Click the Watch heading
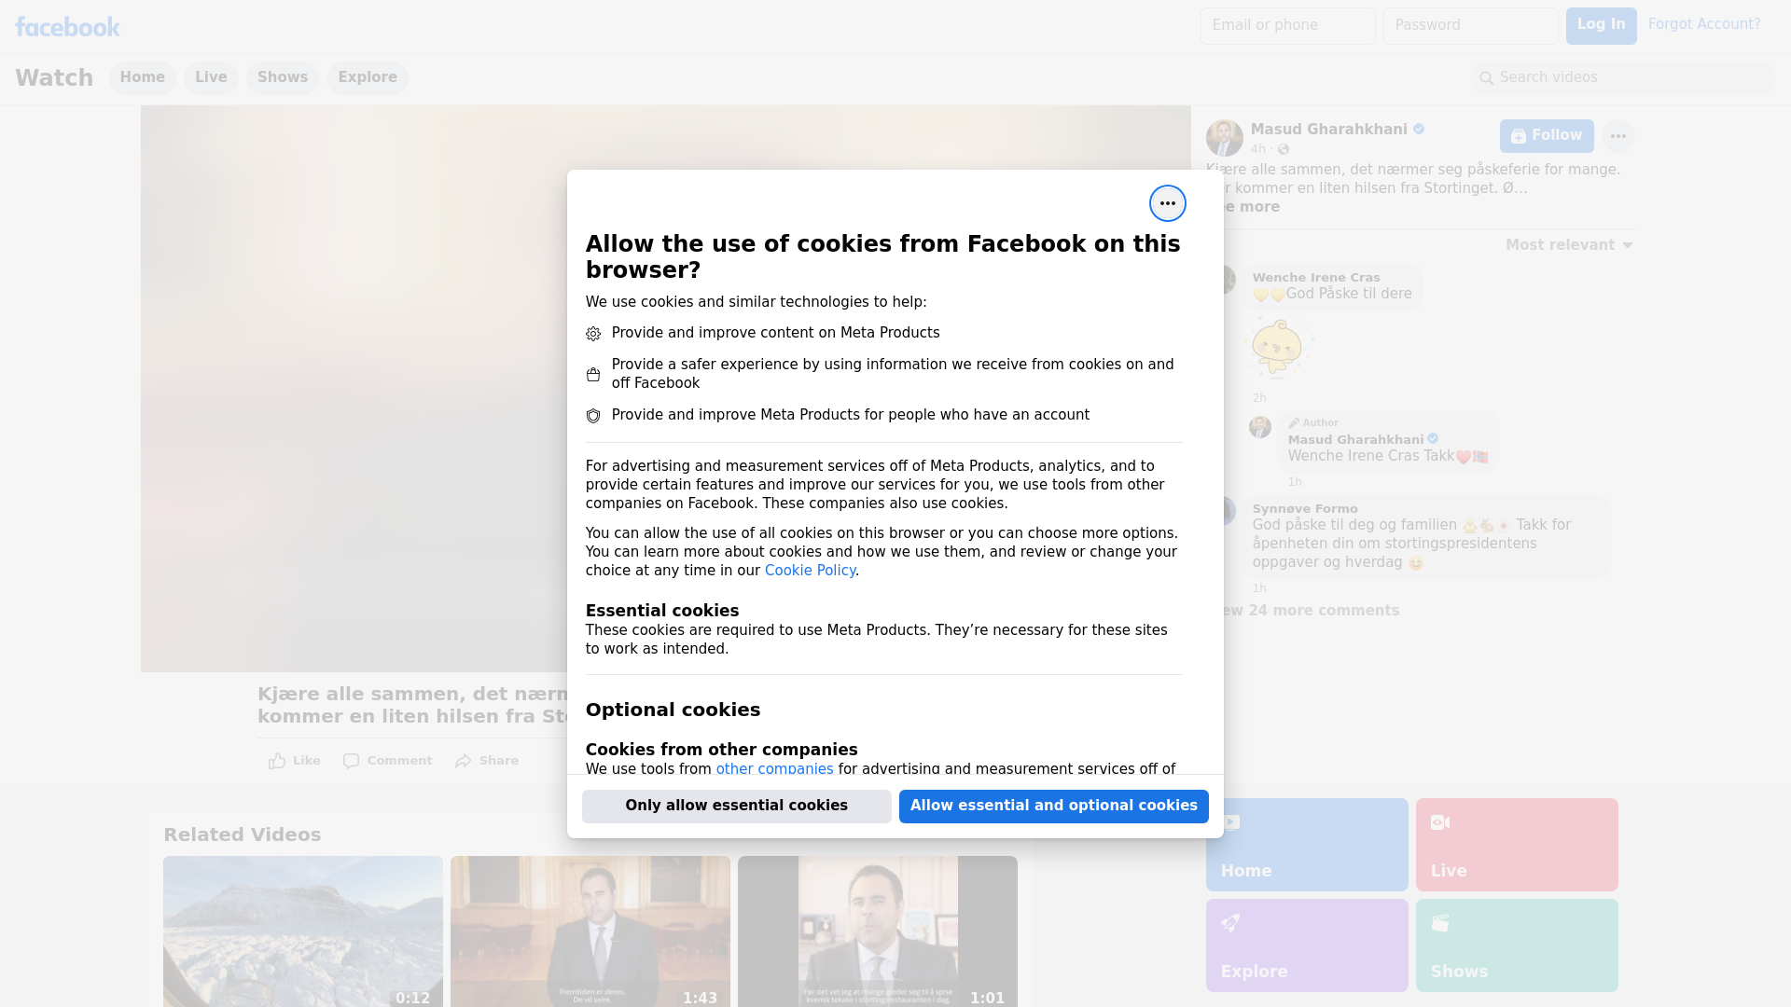Screen dimensions: 1791x1007 [x=54, y=78]
